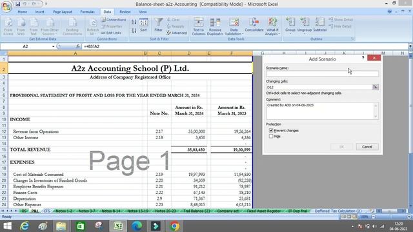
Task: Open Fixed Asset Register sheet tab
Action: (x=264, y=211)
